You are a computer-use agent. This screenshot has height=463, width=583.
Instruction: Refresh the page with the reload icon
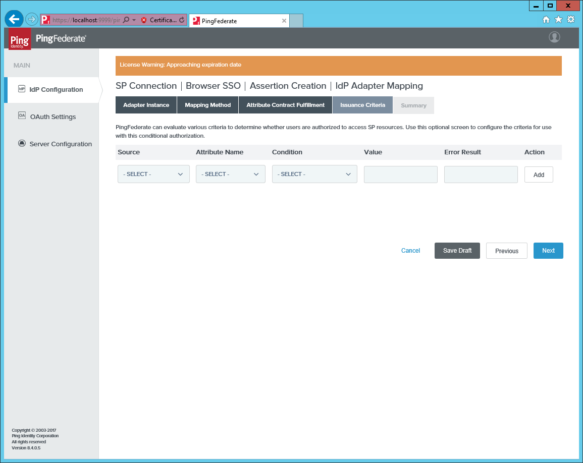[x=182, y=20]
